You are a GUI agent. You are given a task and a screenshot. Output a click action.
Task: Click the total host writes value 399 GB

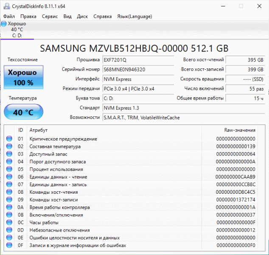click(245, 69)
